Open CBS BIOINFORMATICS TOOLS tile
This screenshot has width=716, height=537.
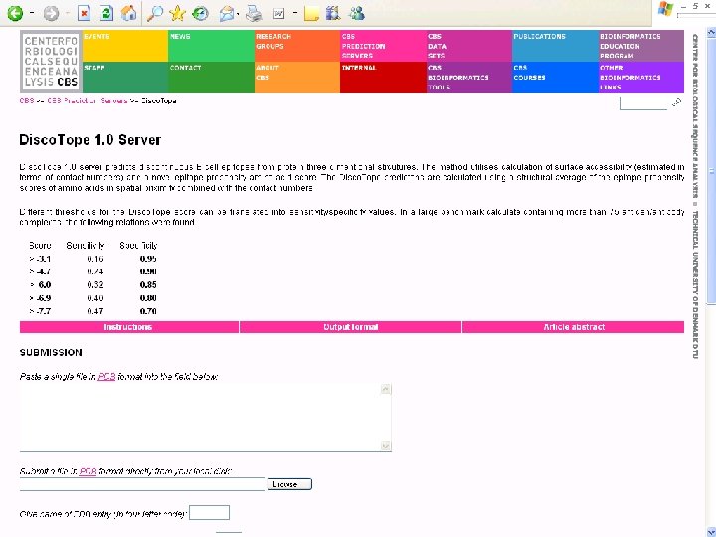pos(469,78)
